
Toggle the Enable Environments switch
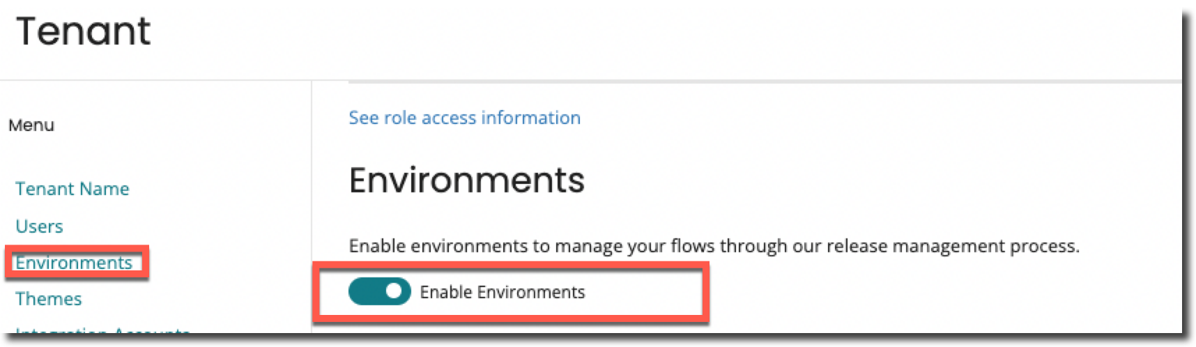click(x=380, y=292)
